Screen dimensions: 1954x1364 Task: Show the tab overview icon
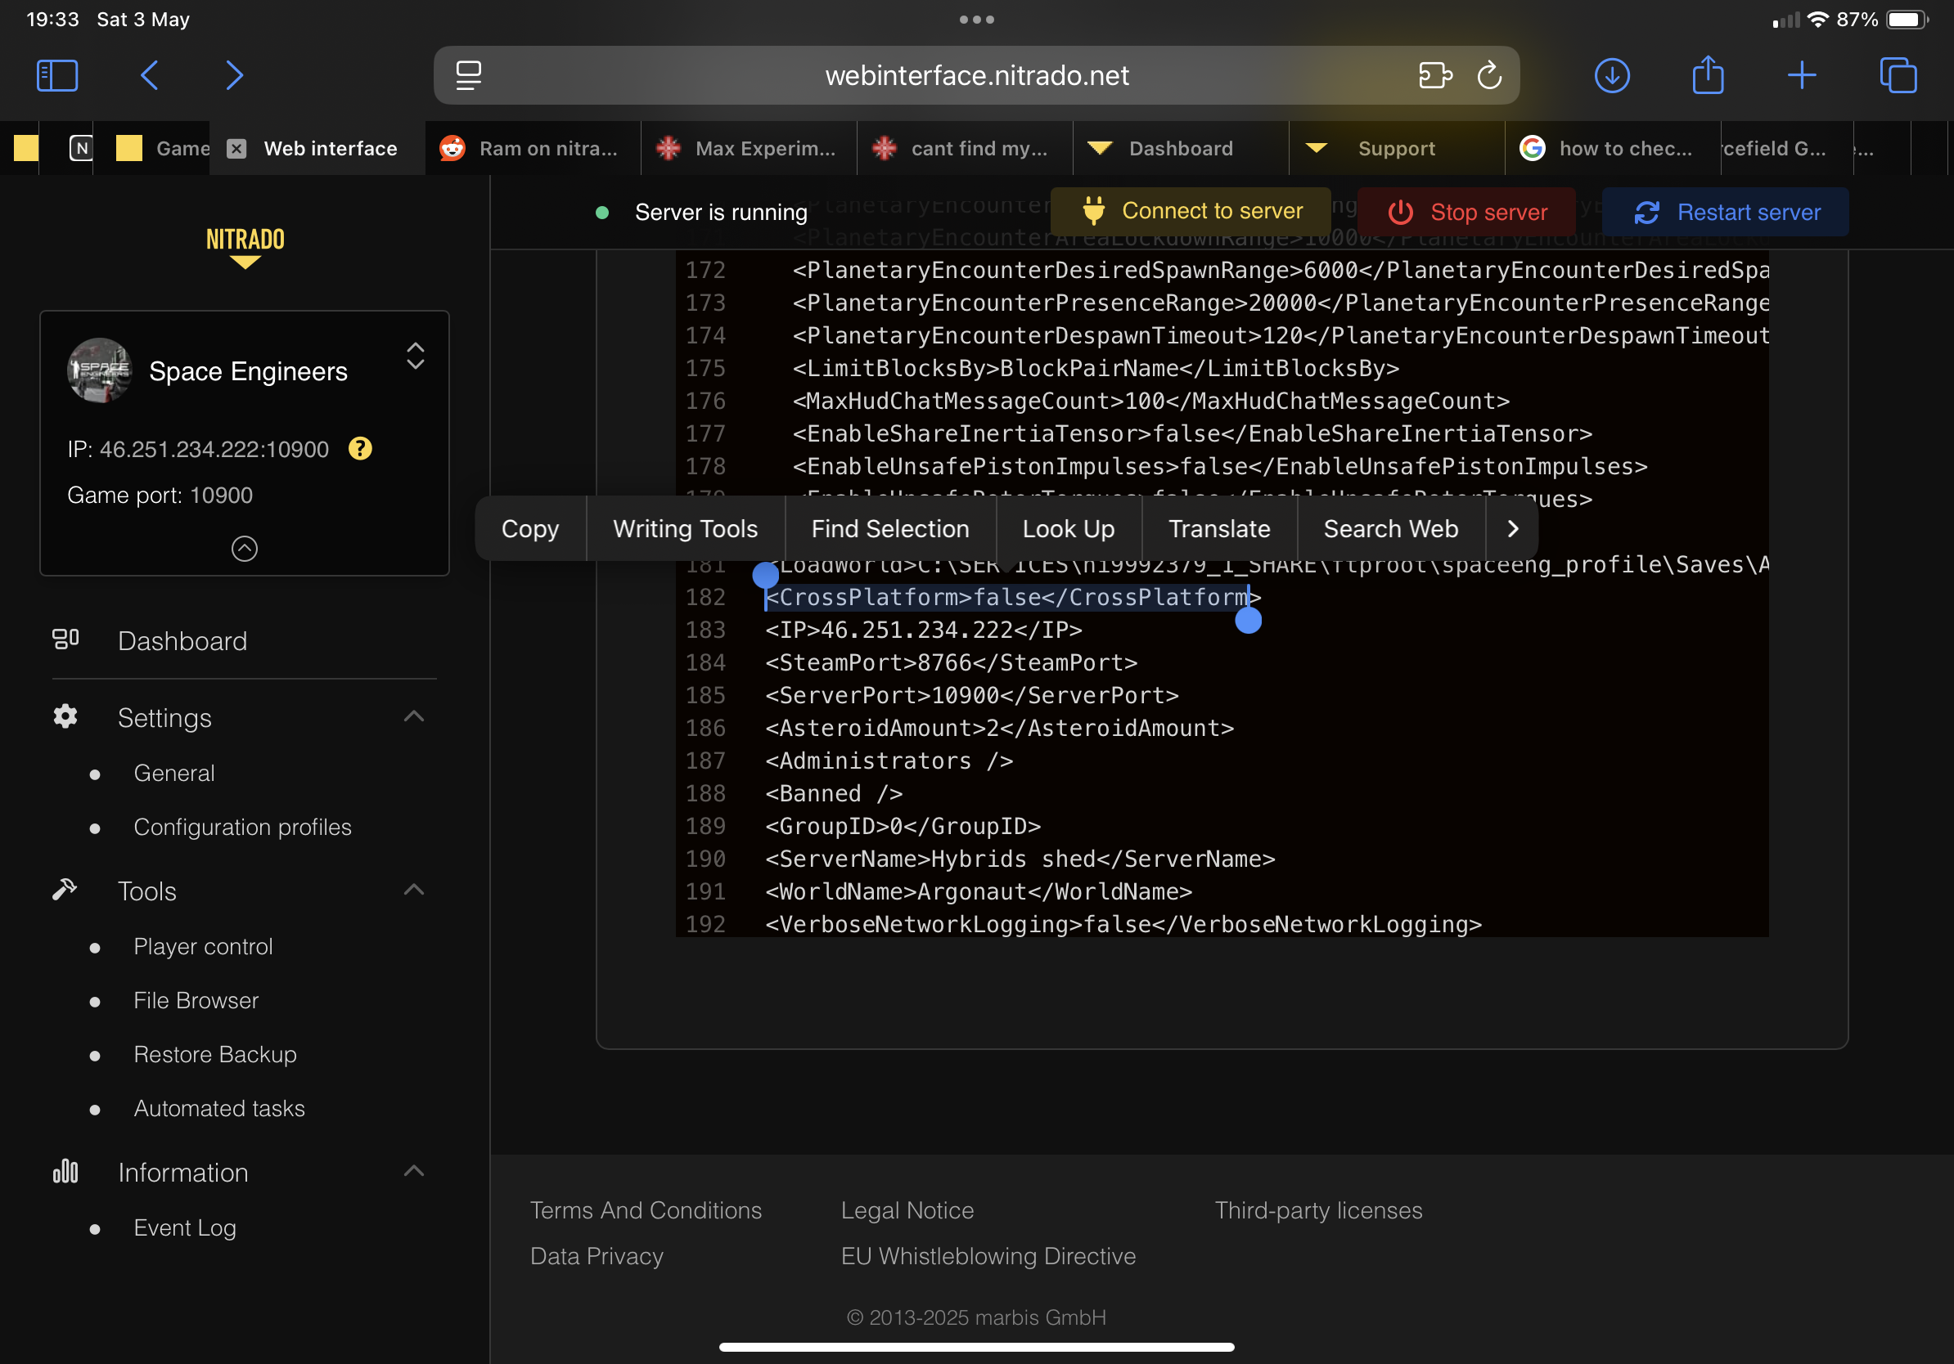(x=1898, y=76)
